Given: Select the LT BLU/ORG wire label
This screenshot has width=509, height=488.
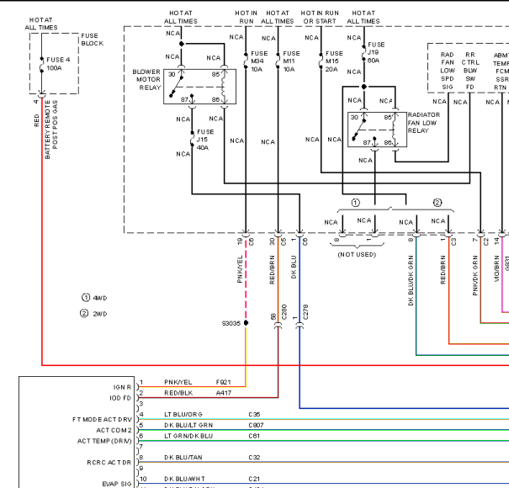Looking at the screenshot, I should click(183, 414).
